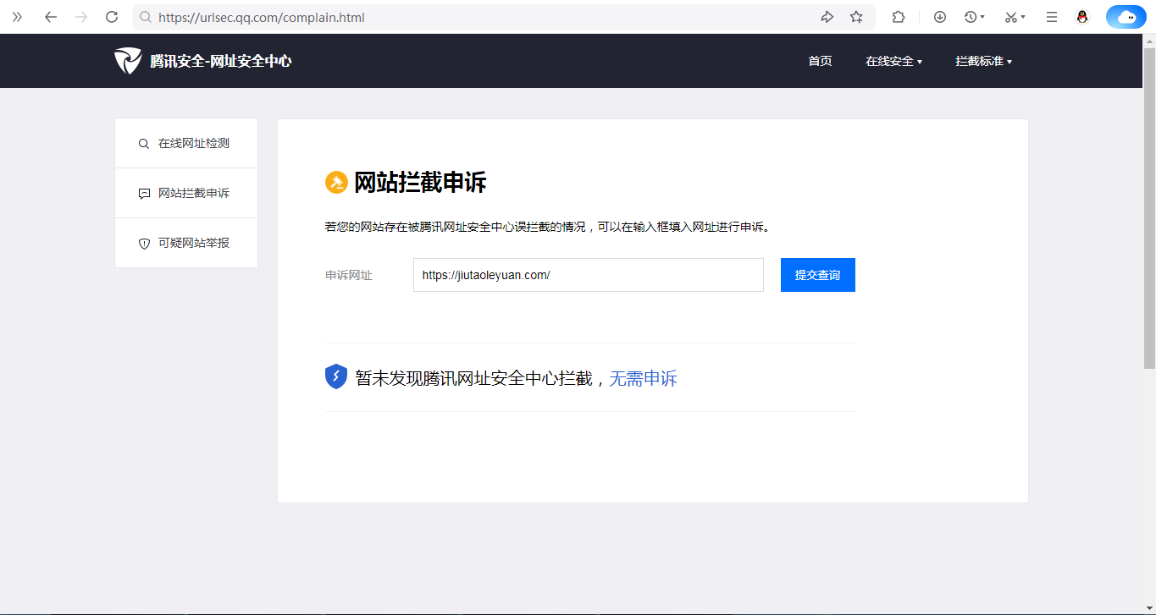
Task: Open the downloads icon
Action: (x=940, y=17)
